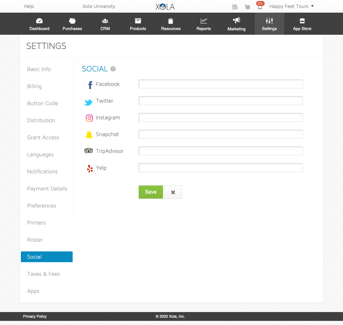
Task: Focus the Facebook URL input field
Action: tap(221, 84)
